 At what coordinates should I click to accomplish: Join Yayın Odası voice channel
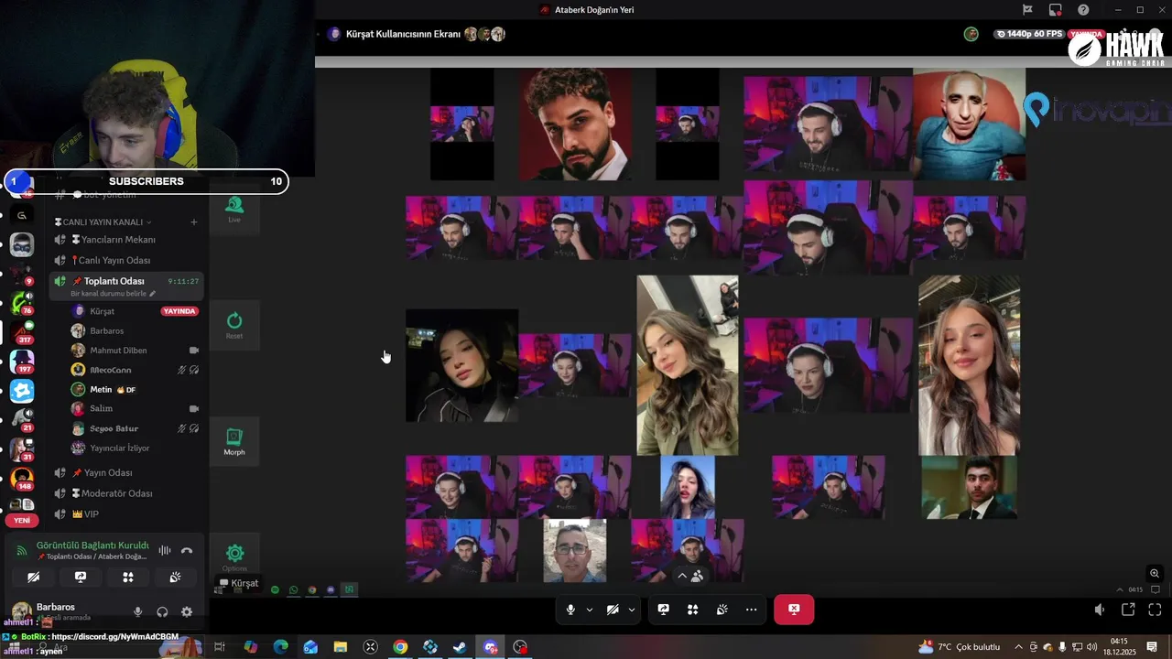(x=127, y=473)
